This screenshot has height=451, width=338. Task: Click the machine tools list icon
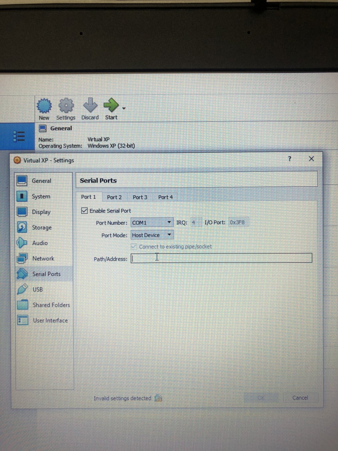(x=19, y=136)
